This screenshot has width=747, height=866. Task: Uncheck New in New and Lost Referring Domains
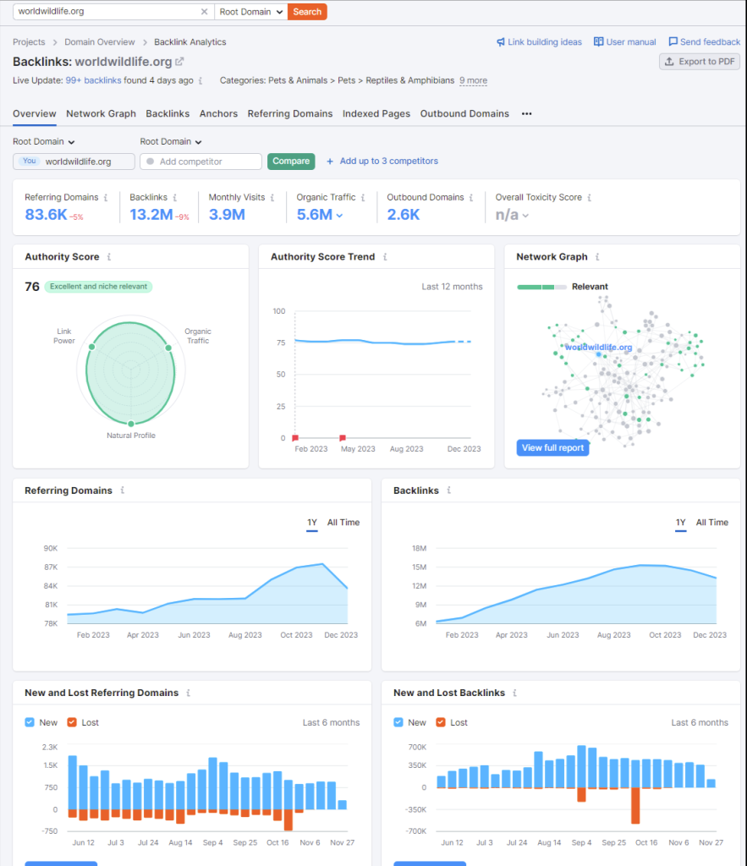(30, 723)
